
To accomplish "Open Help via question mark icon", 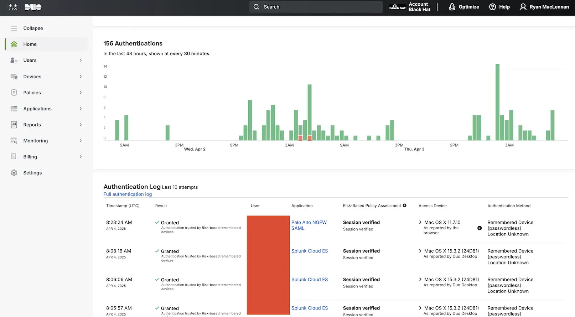I will tap(492, 7).
